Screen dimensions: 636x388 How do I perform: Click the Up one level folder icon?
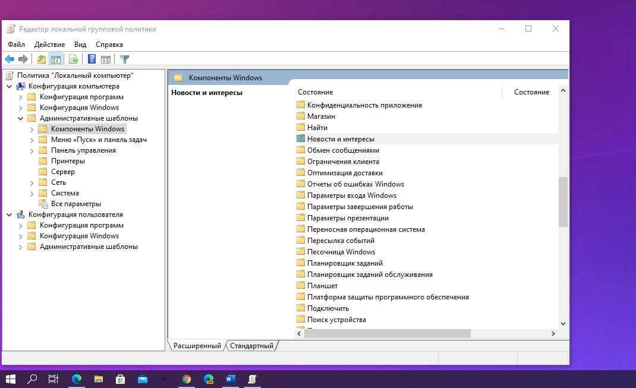(x=42, y=59)
